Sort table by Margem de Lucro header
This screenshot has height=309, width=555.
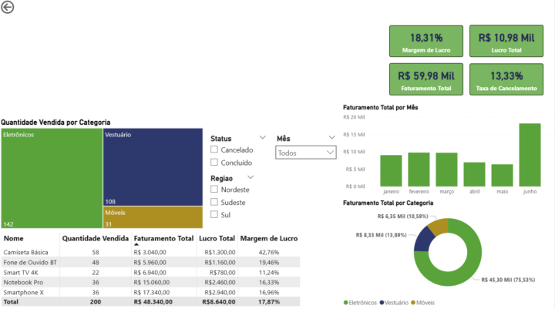coord(269,238)
